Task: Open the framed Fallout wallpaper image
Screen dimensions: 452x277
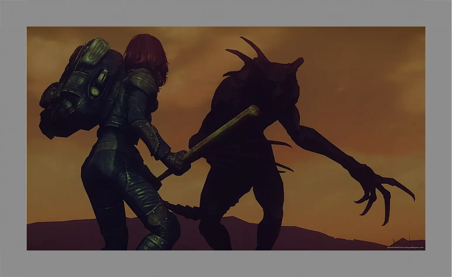Action: [x=226, y=138]
